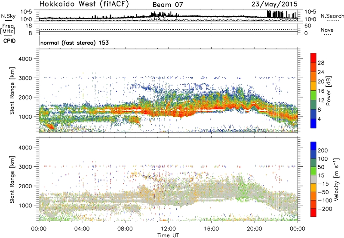The image size is (344, 238).
Task: Click the '08:00' time axis tick label
Action: tap(125, 229)
